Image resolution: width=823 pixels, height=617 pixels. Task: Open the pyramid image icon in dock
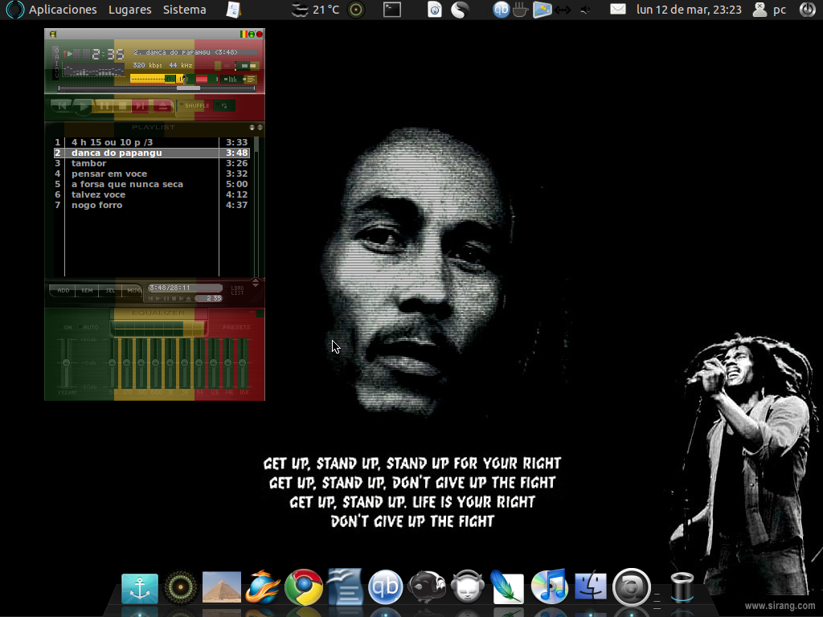[x=222, y=587]
